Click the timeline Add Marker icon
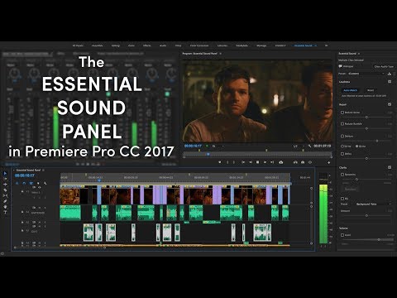This screenshot has width=397, height=298. tap(38, 183)
